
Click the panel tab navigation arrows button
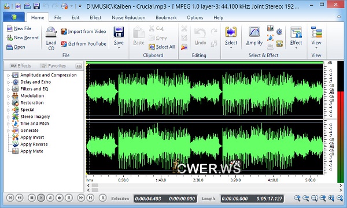(79, 66)
